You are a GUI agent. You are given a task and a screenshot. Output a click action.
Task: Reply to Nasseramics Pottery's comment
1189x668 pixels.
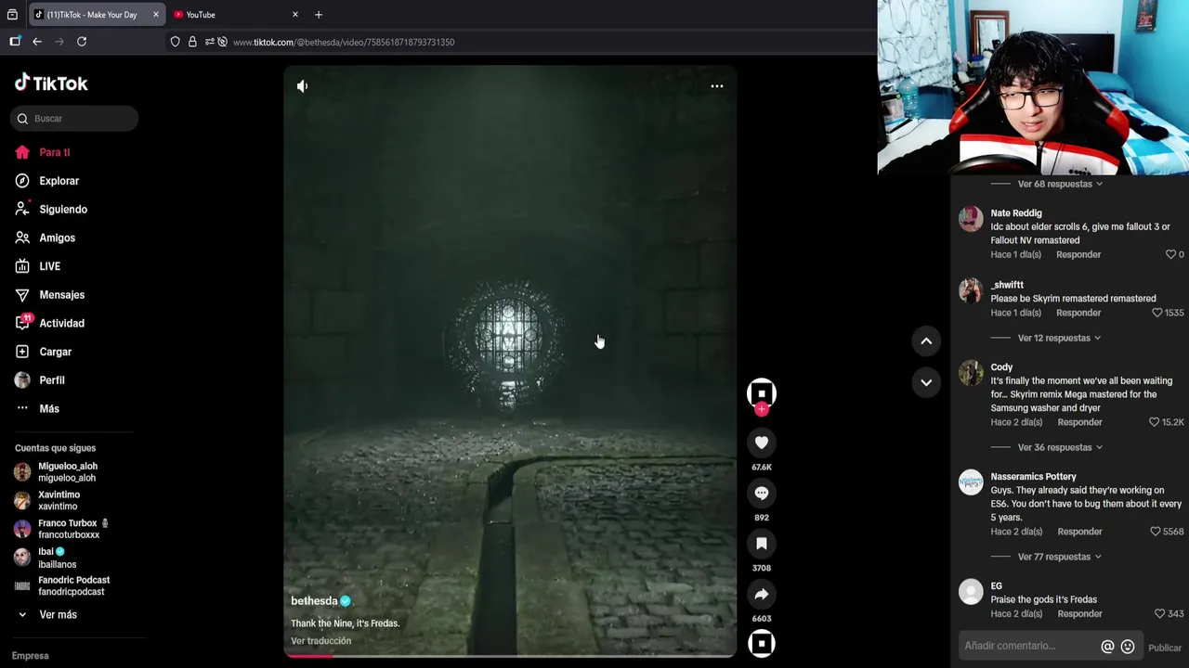click(x=1079, y=532)
